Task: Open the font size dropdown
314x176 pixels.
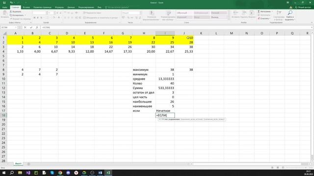Action: 54,13
